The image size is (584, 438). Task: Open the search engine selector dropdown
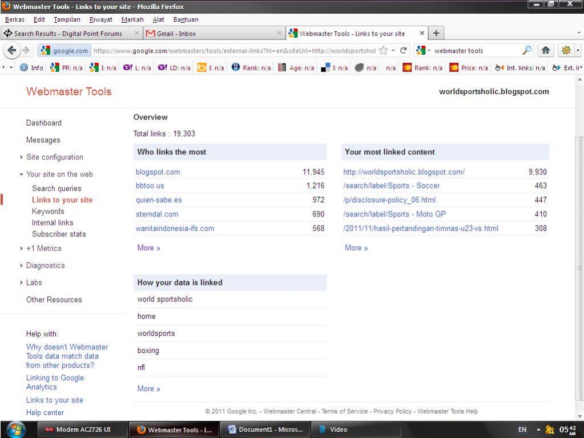429,50
